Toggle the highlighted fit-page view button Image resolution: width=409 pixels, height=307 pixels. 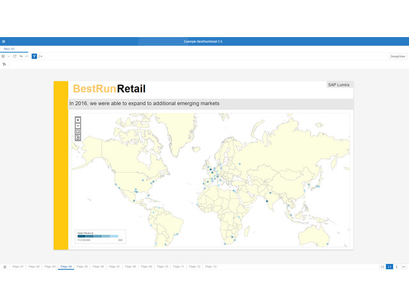click(x=389, y=266)
